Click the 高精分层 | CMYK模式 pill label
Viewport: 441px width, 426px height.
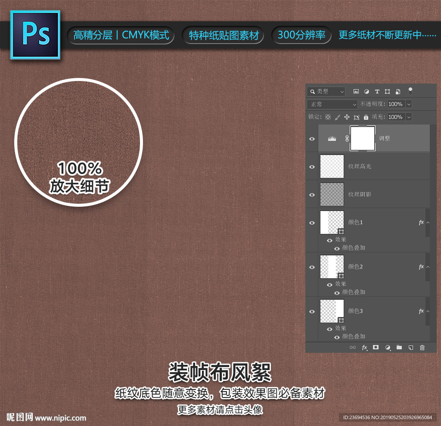point(121,35)
